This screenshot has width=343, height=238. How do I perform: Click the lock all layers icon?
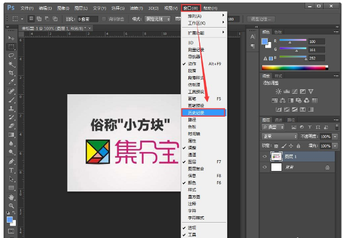[298, 146]
